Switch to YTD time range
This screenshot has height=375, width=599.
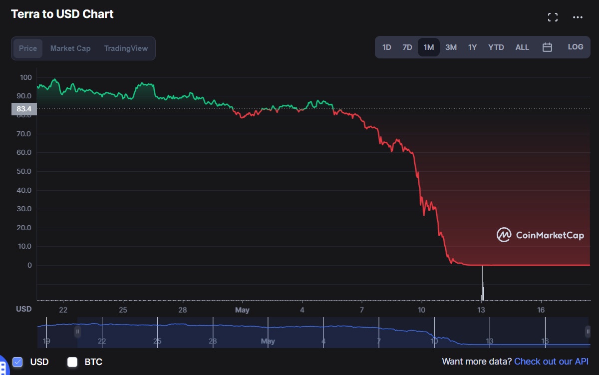(x=496, y=47)
